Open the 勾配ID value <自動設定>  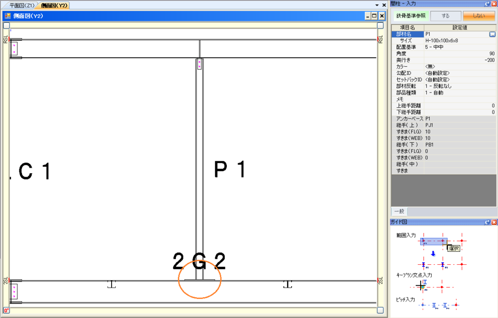click(460, 73)
